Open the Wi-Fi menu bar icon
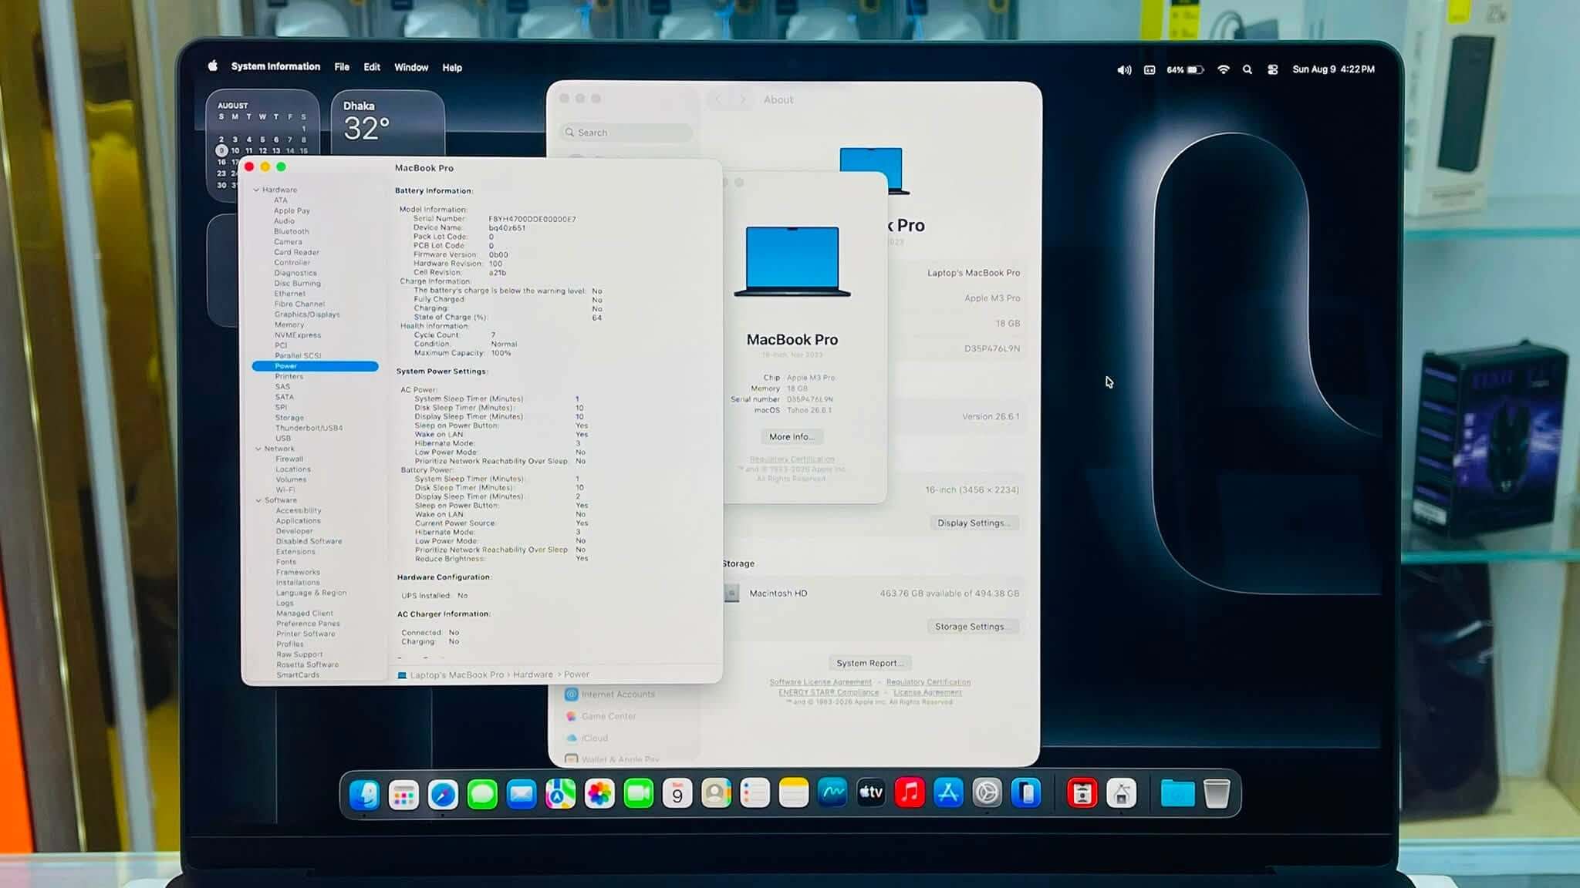 pyautogui.click(x=1224, y=69)
